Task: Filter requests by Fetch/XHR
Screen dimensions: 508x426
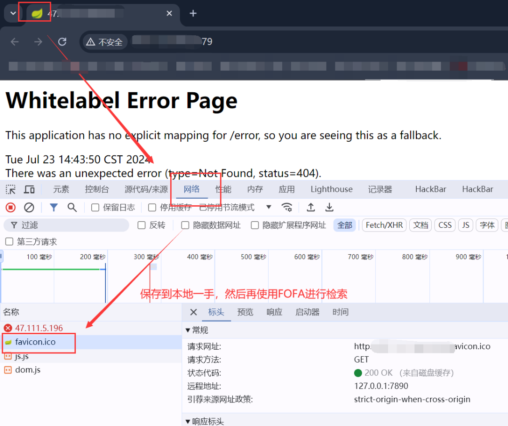Action: point(384,225)
